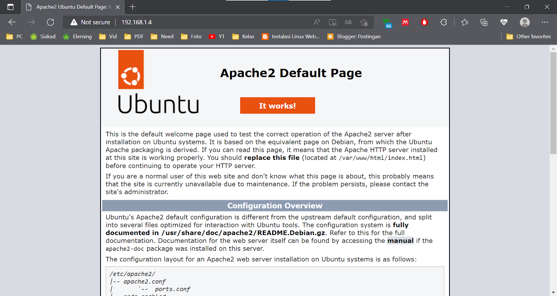Image resolution: width=557 pixels, height=296 pixels.
Task: Expand the Other favorites folder
Action: 528,37
